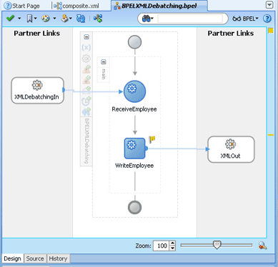This screenshot has width=278, height=267.
Task: Click the yellow flag on WriteEmployee
Action: click(152, 139)
